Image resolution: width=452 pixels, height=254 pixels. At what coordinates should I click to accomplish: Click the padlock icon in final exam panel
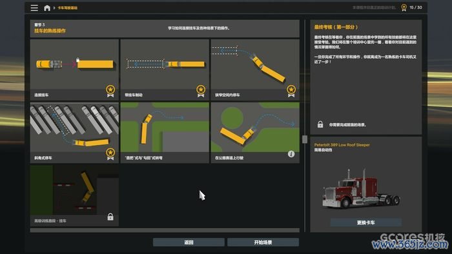tap(320, 124)
